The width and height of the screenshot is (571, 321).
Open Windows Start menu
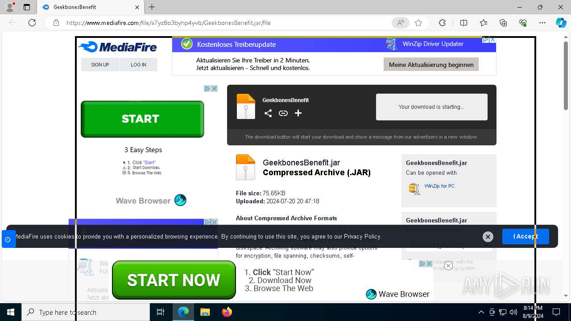click(10, 312)
